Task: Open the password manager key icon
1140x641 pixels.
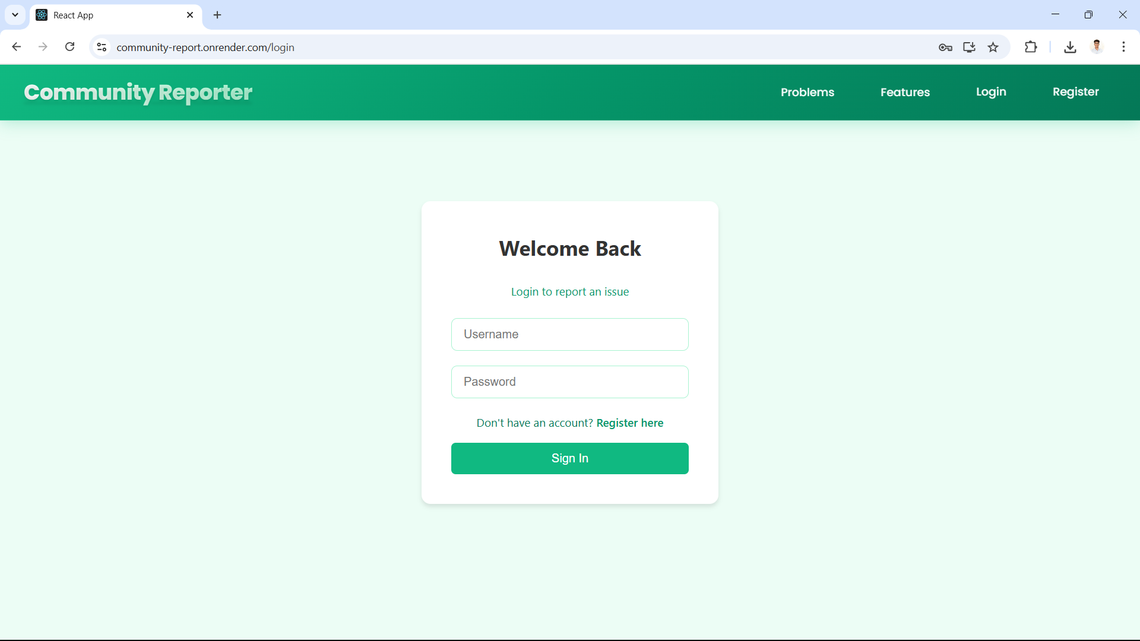Action: 945,47
